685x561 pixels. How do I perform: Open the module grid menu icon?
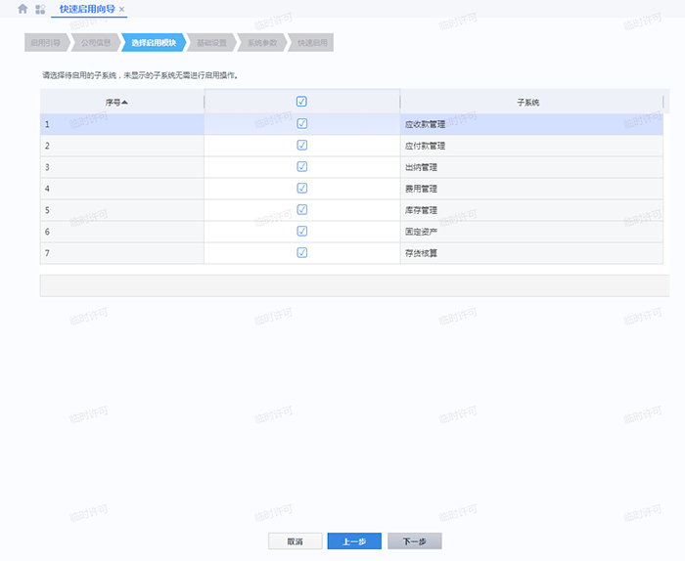[40, 9]
